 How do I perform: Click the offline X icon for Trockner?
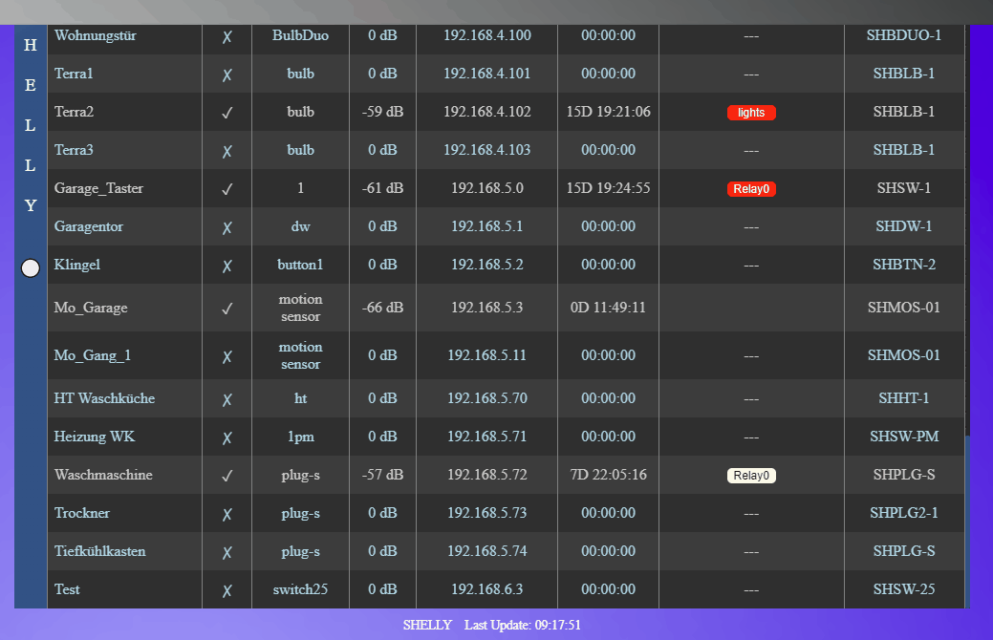pos(227,514)
